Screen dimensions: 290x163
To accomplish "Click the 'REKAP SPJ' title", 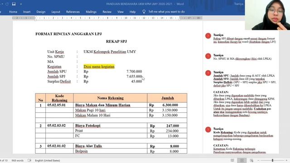I will tap(116, 41).
